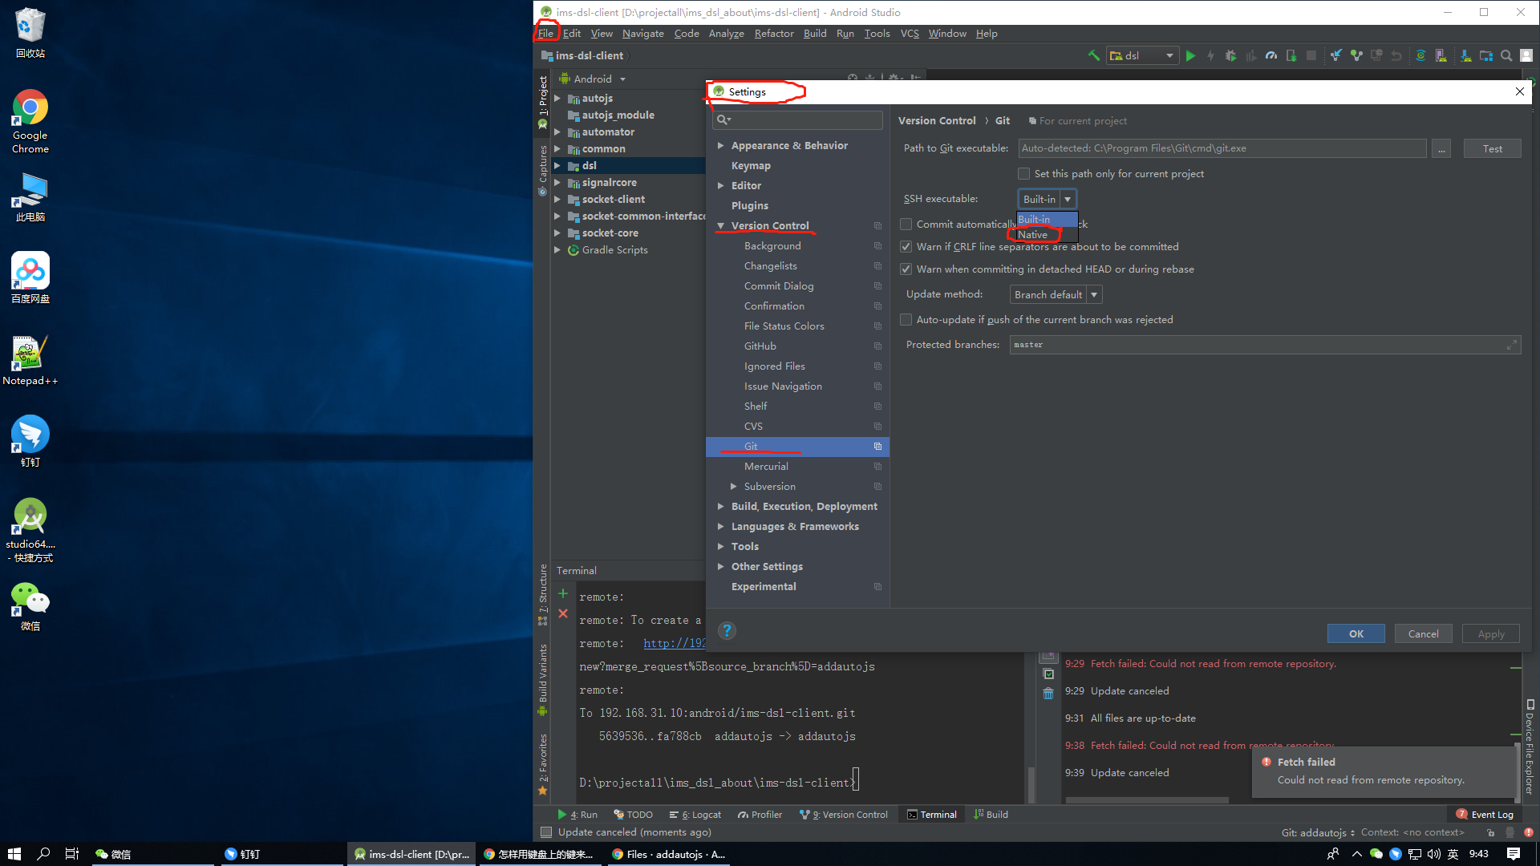Click OK button in Settings dialog
The width and height of the screenshot is (1540, 866).
point(1356,634)
